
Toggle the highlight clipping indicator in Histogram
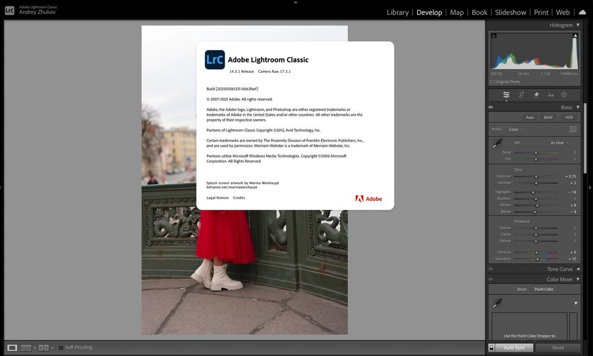[x=575, y=36]
